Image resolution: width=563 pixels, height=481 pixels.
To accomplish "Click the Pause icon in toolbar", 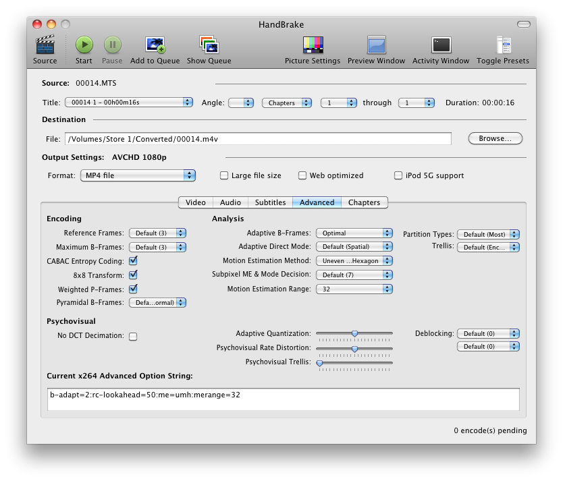I will coord(112,45).
